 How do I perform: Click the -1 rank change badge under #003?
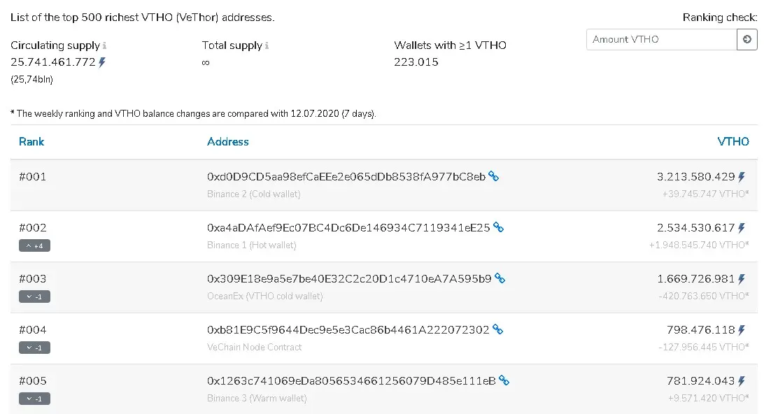[x=34, y=297]
